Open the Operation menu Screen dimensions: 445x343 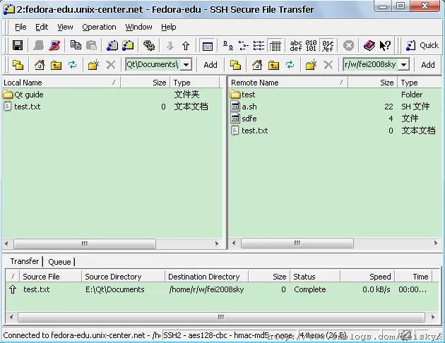click(x=99, y=27)
